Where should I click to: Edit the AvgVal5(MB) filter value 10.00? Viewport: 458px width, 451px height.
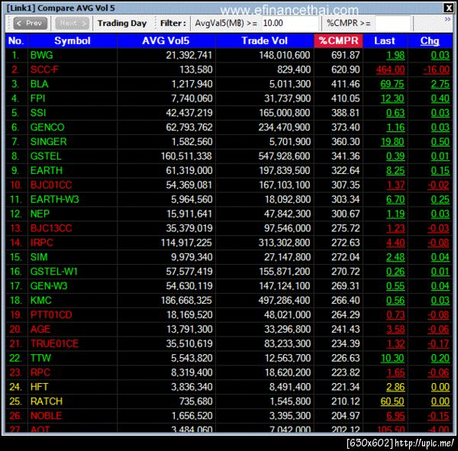coord(290,23)
